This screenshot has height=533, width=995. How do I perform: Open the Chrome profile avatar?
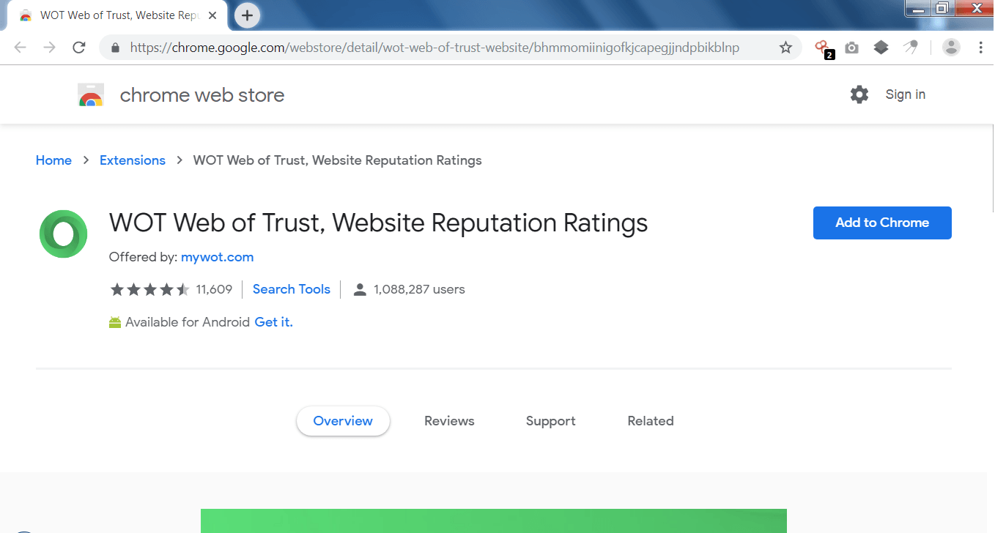pyautogui.click(x=951, y=48)
